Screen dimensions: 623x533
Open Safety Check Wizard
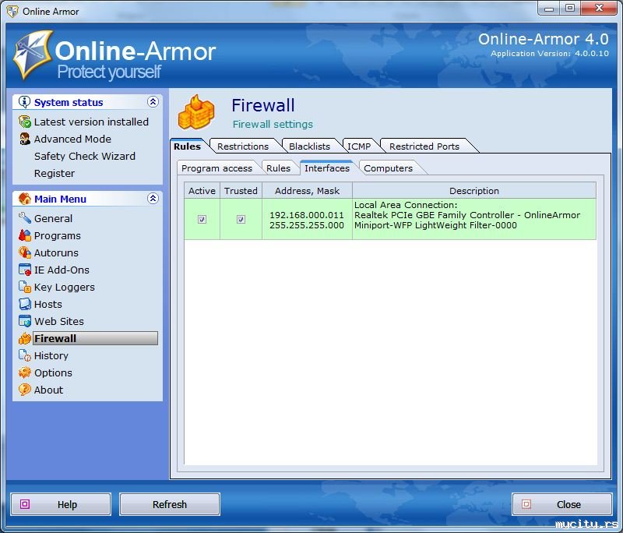click(x=85, y=156)
